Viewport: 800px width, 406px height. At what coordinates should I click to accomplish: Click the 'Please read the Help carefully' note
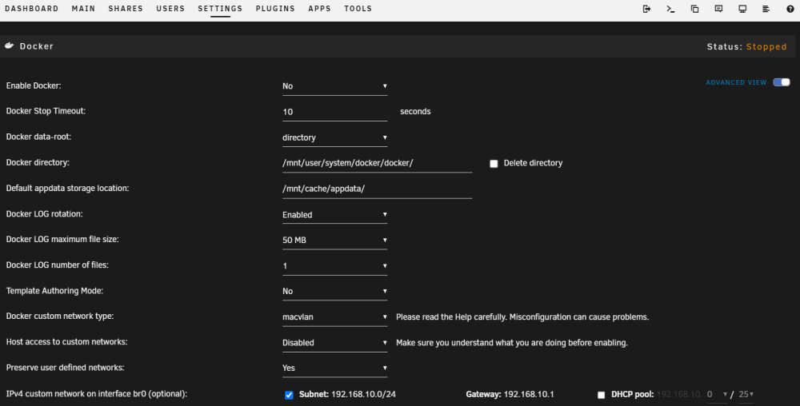522,316
